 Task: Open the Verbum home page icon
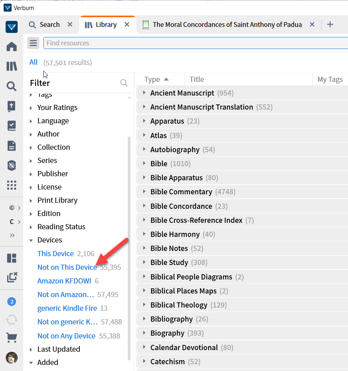[x=12, y=47]
